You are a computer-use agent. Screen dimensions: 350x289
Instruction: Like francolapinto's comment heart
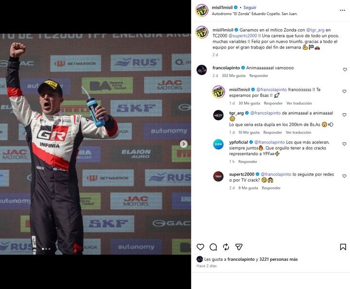345,70
